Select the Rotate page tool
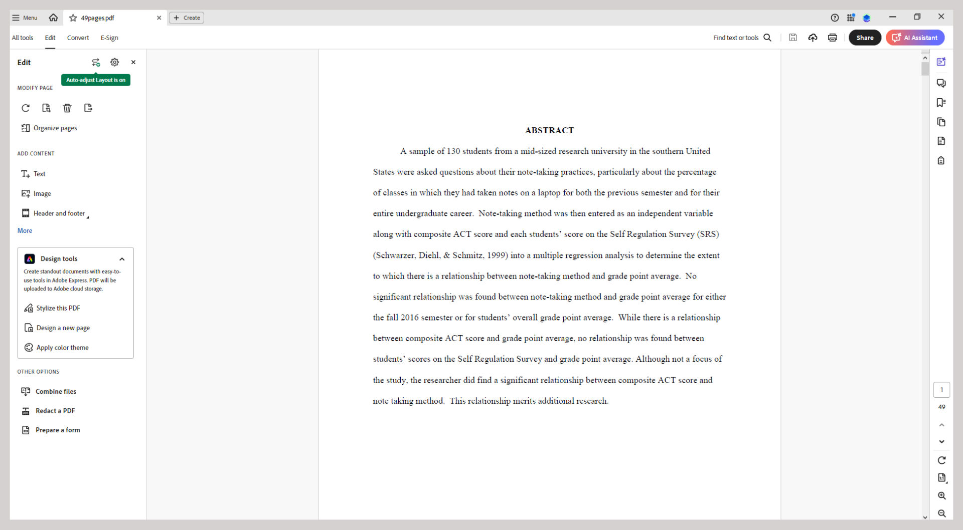 click(x=26, y=108)
